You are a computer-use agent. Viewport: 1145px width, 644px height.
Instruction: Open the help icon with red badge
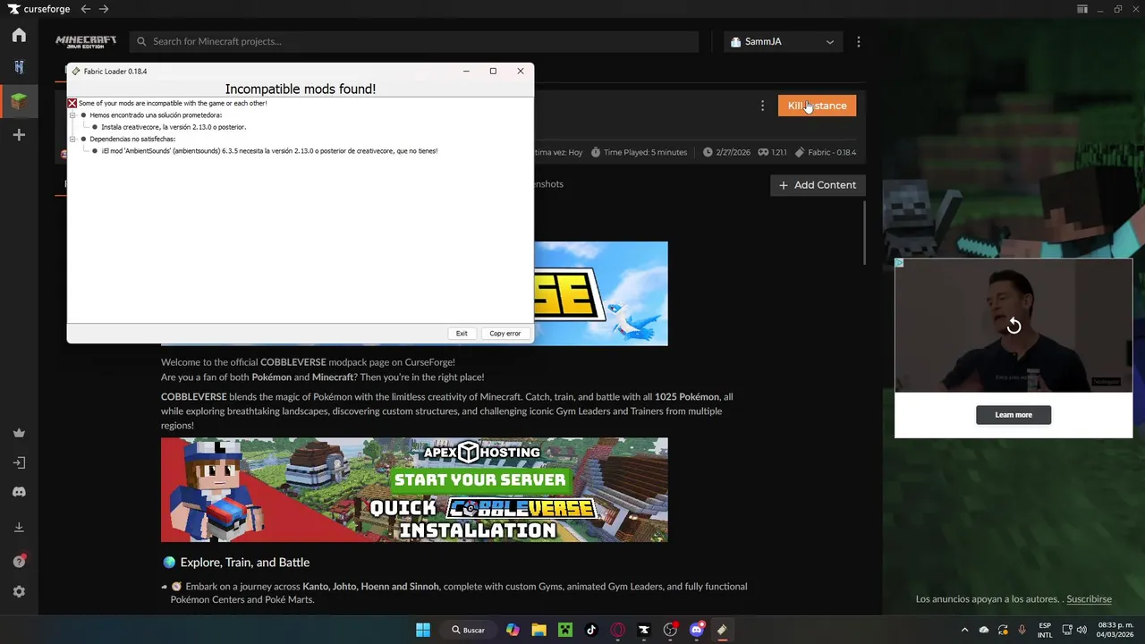coord(19,562)
